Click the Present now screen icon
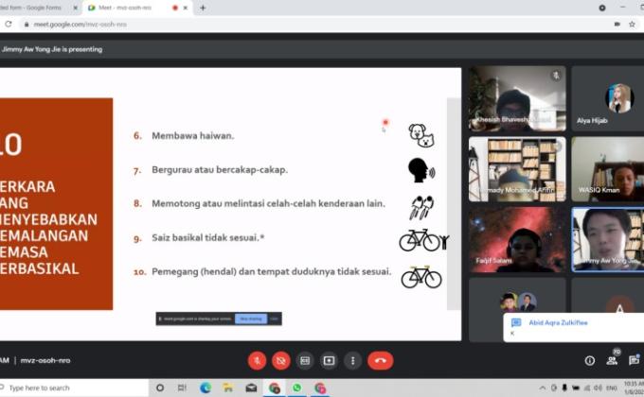This screenshot has width=644, height=397. click(329, 360)
